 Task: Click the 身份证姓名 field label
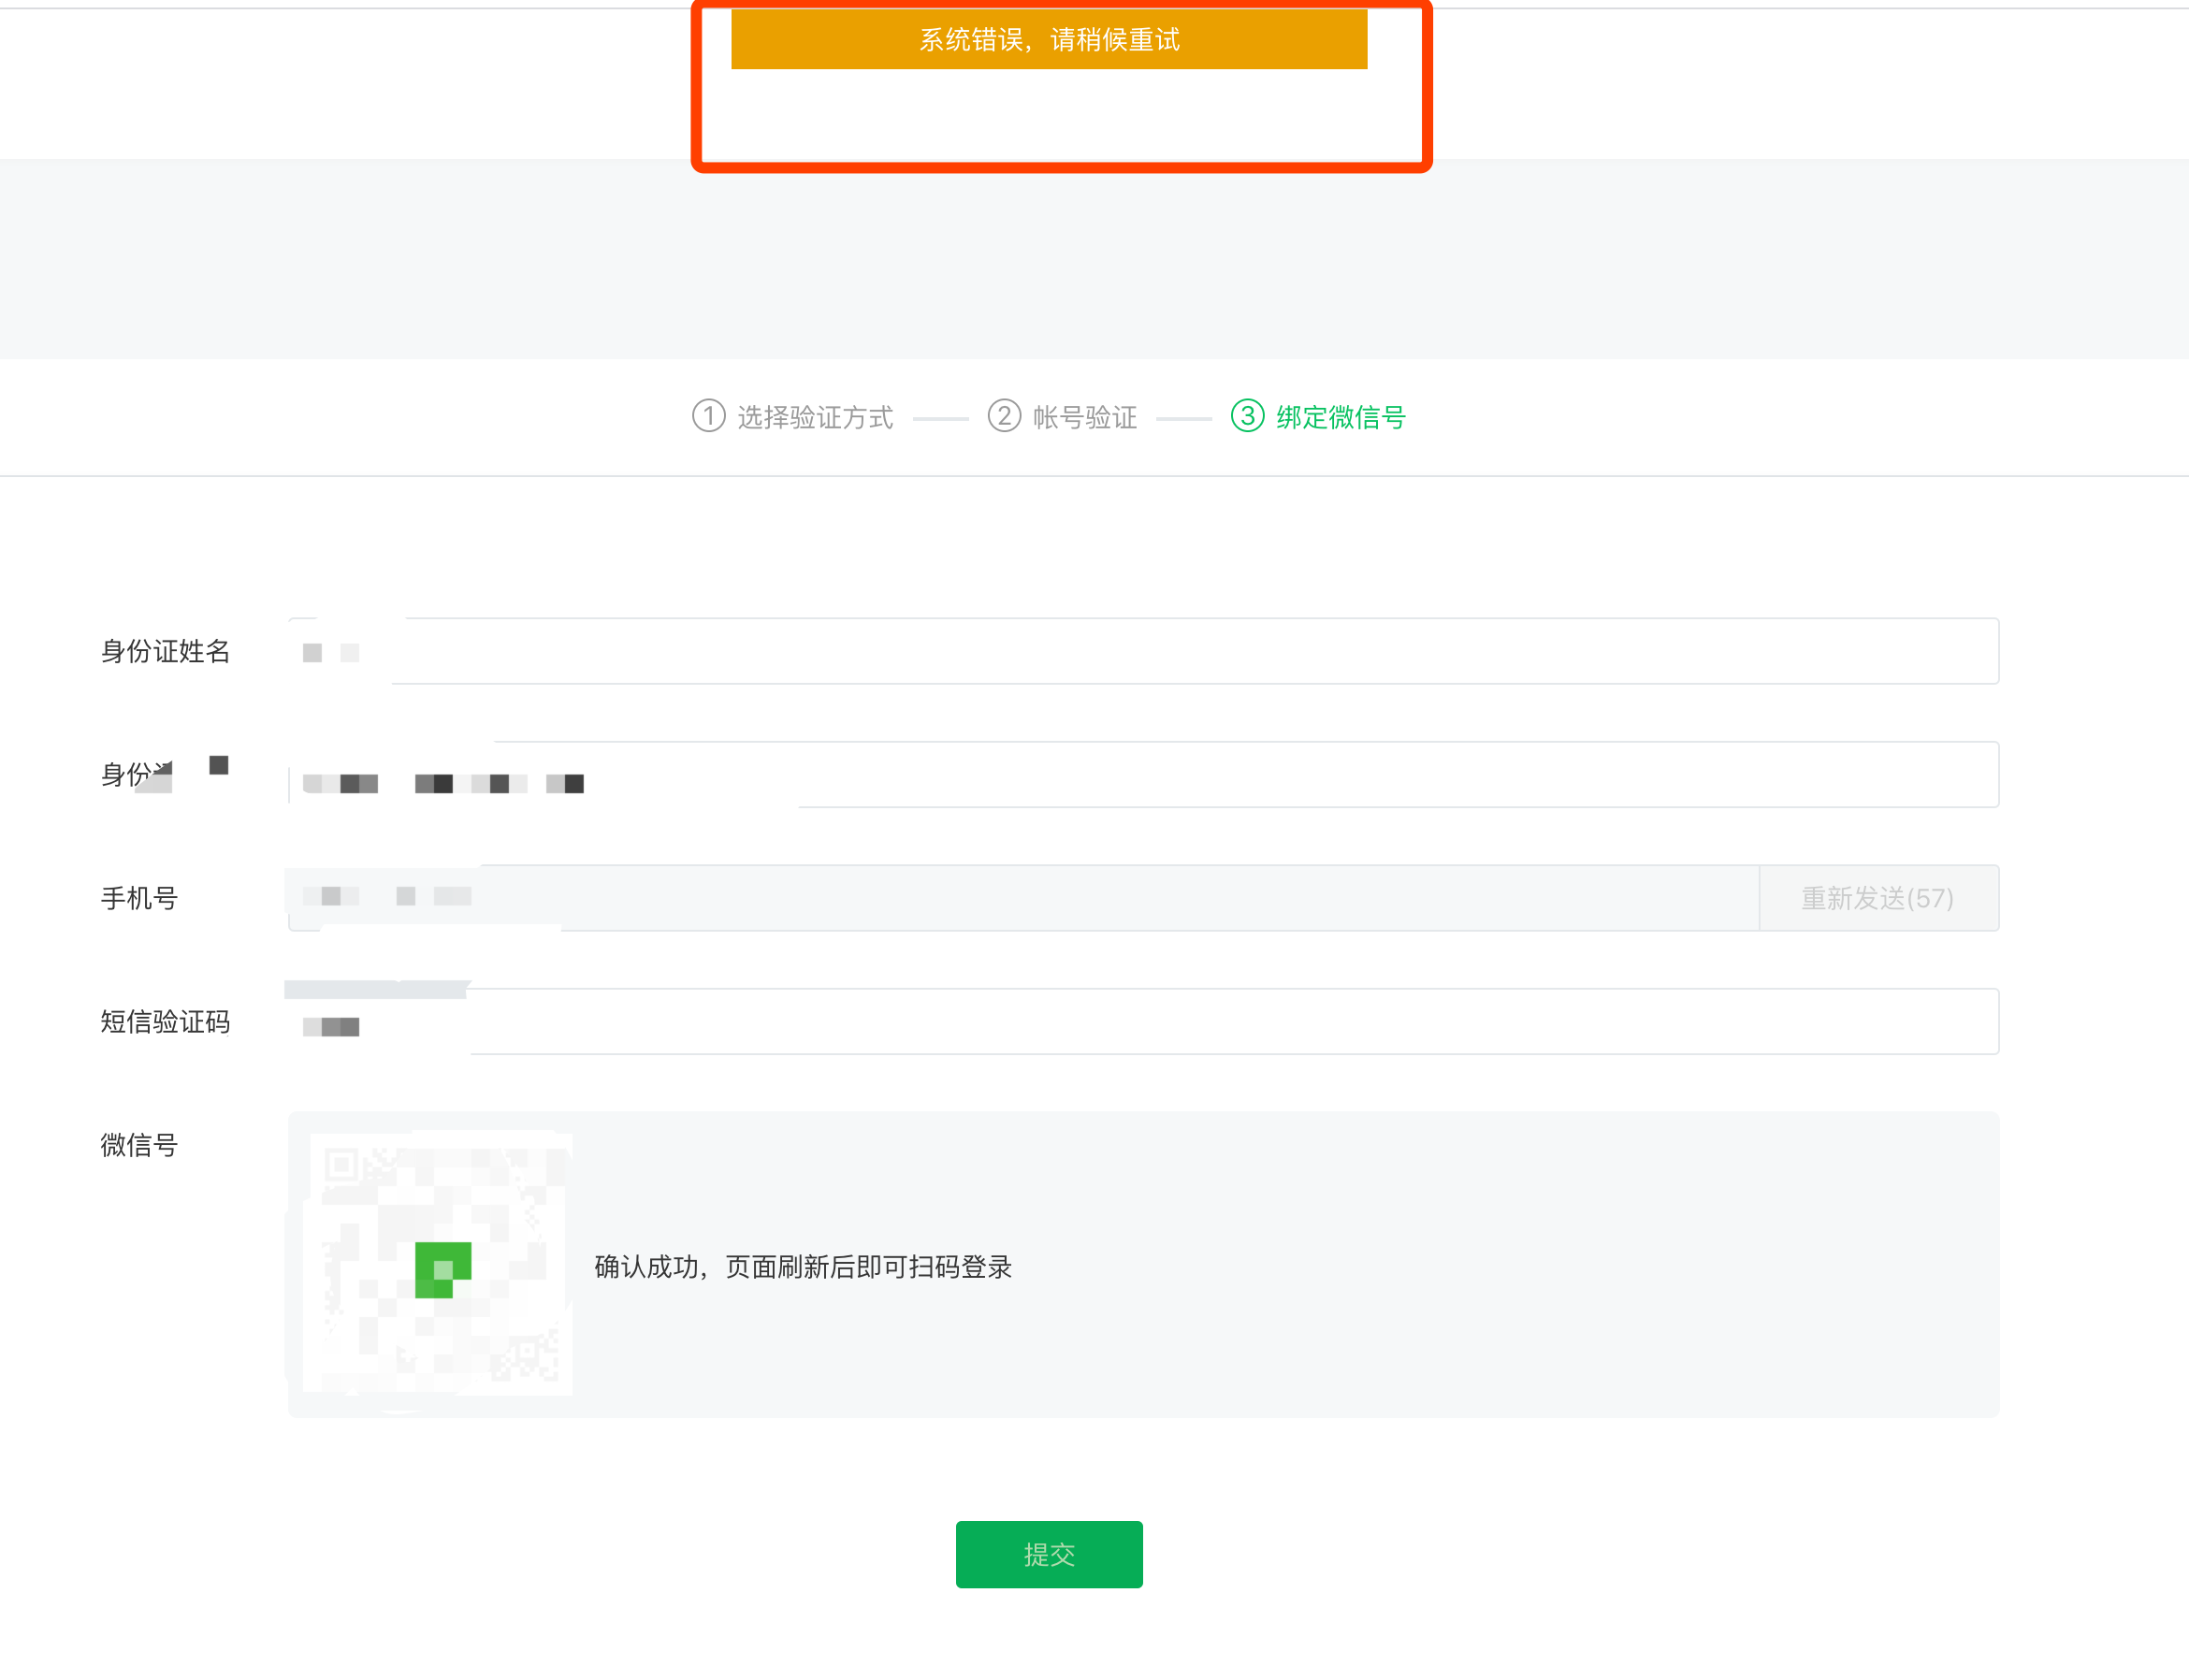(x=166, y=652)
